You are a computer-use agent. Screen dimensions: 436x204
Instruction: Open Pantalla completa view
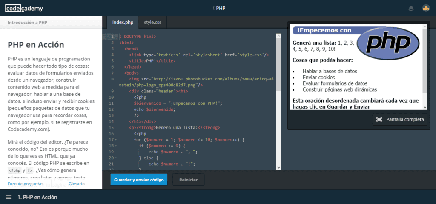coord(400,119)
